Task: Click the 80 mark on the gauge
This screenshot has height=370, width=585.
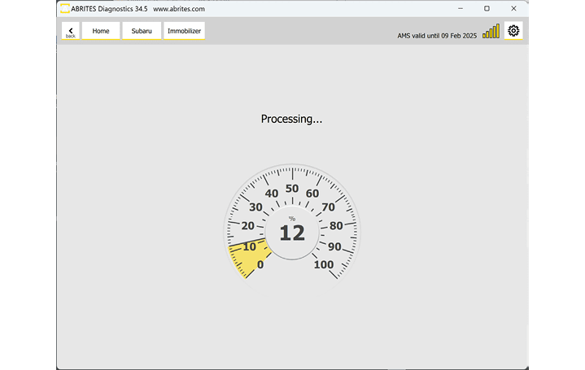Action: click(x=336, y=226)
